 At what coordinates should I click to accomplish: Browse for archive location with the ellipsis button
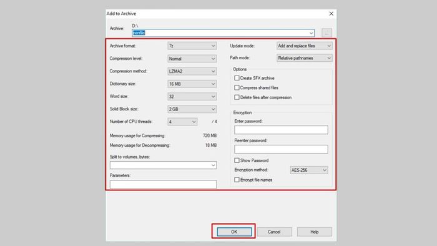[327, 33]
